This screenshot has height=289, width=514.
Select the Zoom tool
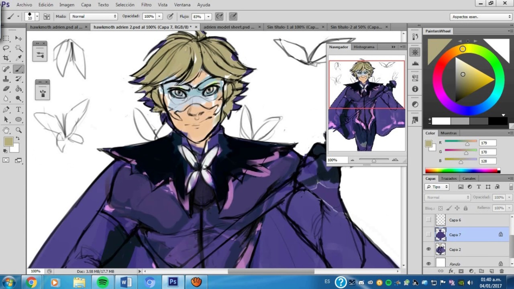tap(18, 130)
